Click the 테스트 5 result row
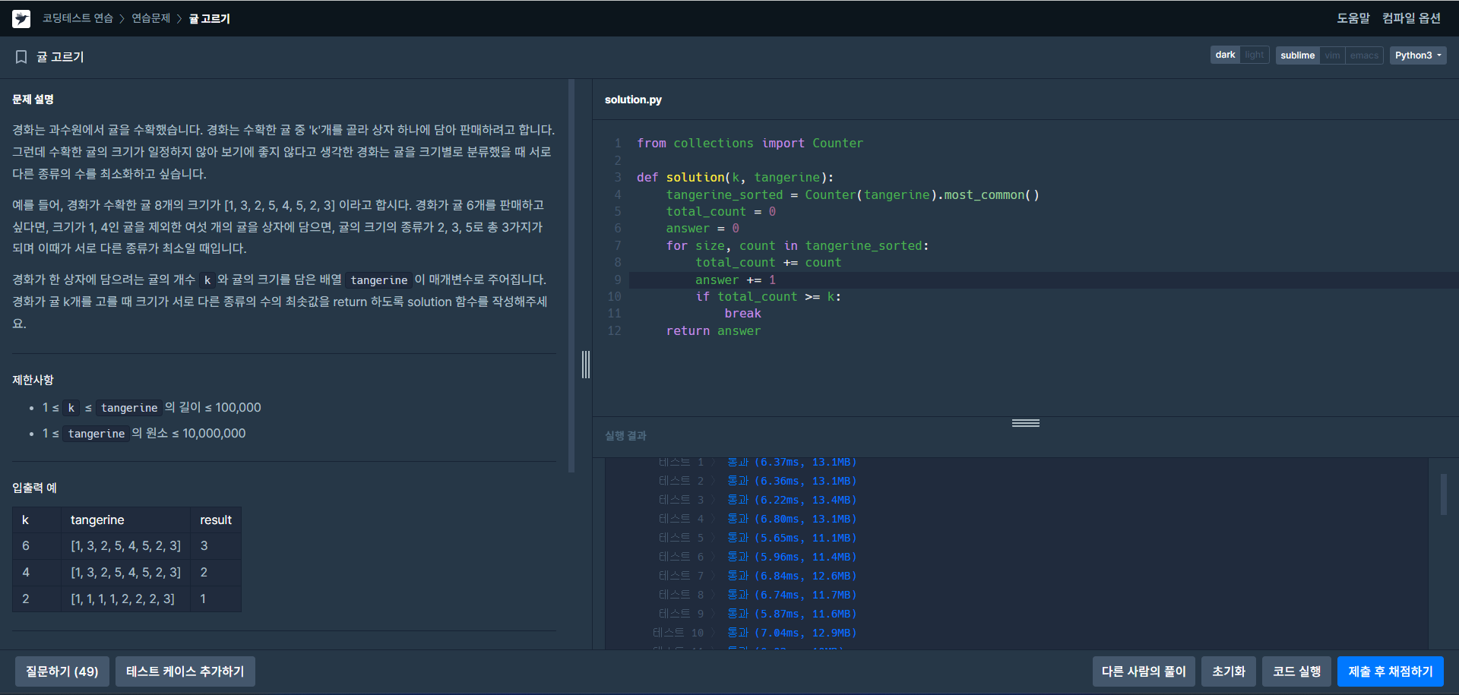This screenshot has width=1459, height=695. (757, 538)
